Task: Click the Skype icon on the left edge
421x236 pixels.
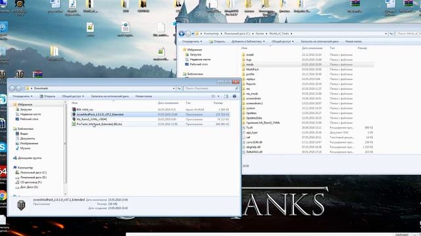Action: tap(3, 147)
